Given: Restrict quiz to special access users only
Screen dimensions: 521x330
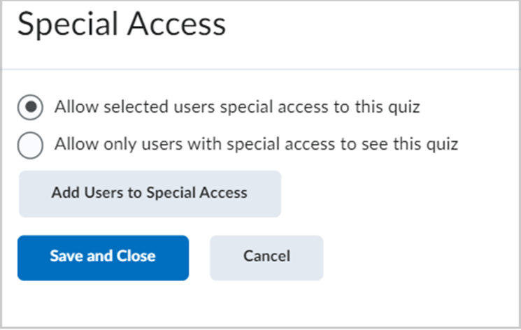Looking at the screenshot, I should coord(30,145).
